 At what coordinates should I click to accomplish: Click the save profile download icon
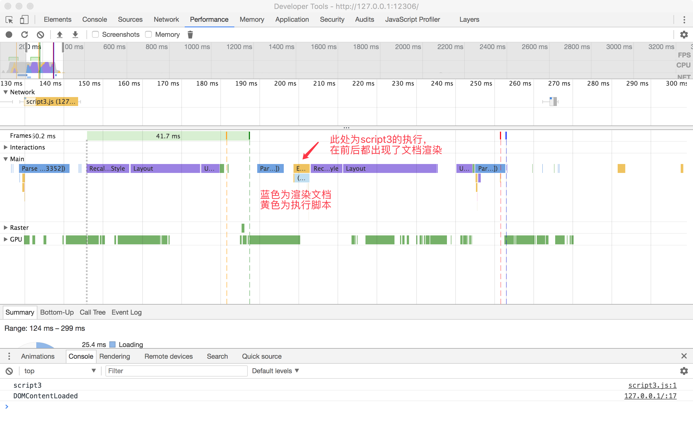[x=75, y=34]
